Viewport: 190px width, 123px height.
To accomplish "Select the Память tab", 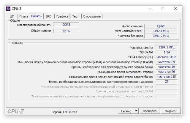I will click(37, 16).
